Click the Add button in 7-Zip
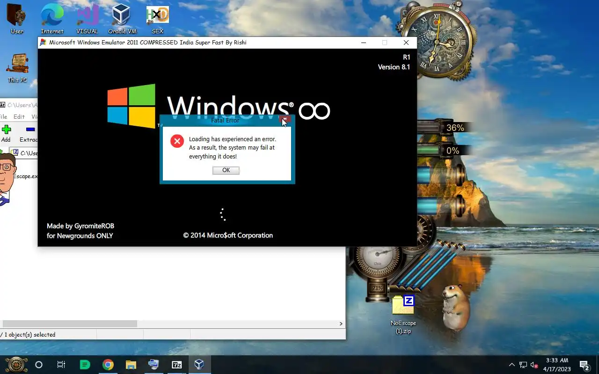Screen dimensions: 599x374 point(6,133)
